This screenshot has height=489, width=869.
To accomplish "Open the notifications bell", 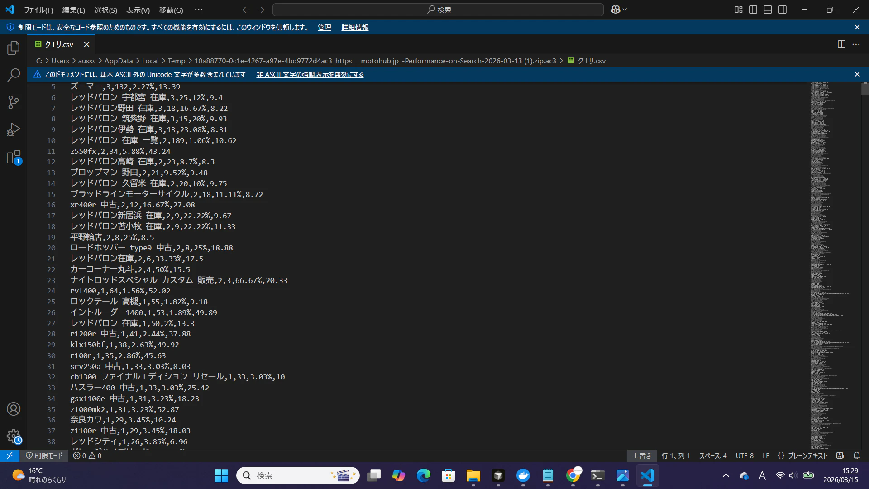I will tap(857, 455).
